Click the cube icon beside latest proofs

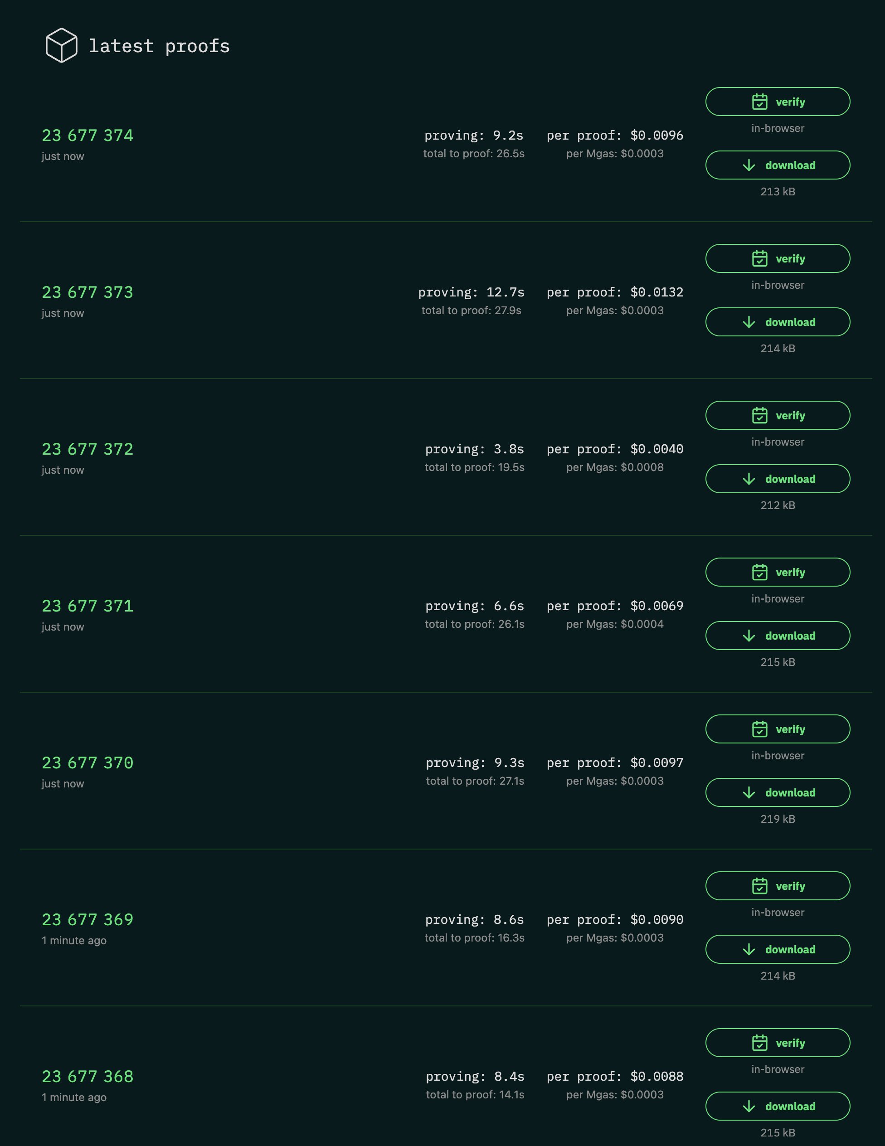click(61, 46)
